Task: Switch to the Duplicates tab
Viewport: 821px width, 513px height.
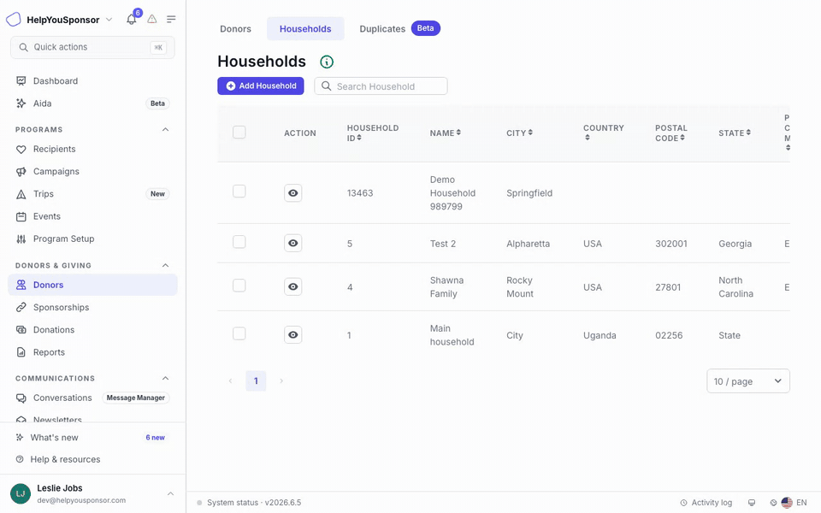Action: pyautogui.click(x=399, y=29)
